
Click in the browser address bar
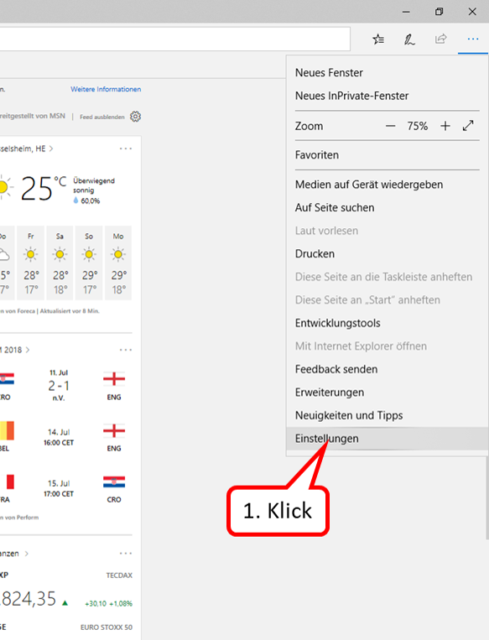pos(174,39)
